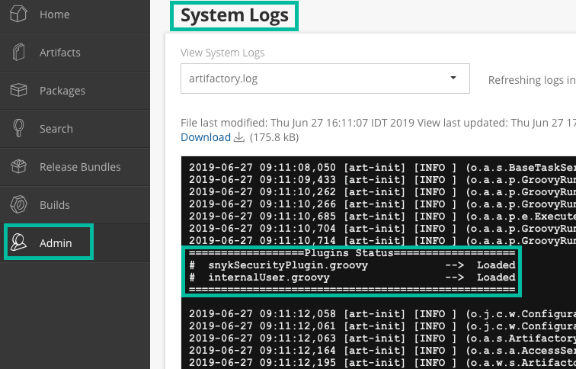Click the Release Bundles icon
The height and width of the screenshot is (369, 576).
(x=18, y=167)
